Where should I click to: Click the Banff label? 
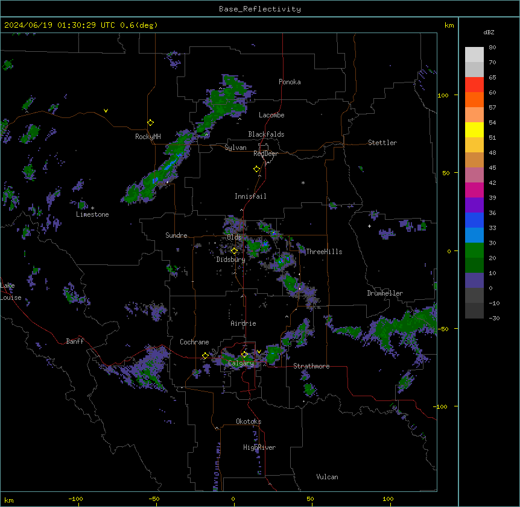pyautogui.click(x=75, y=341)
